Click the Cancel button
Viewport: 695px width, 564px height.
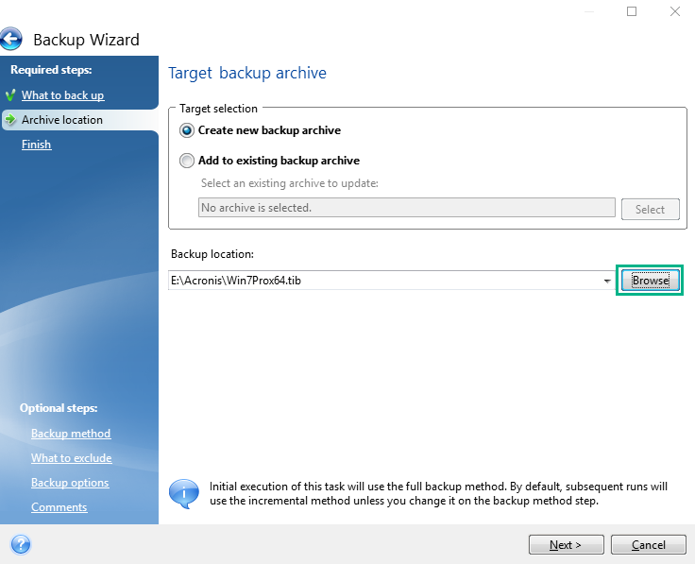point(649,544)
